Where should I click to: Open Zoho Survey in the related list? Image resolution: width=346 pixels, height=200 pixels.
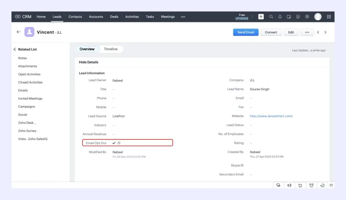click(x=27, y=131)
